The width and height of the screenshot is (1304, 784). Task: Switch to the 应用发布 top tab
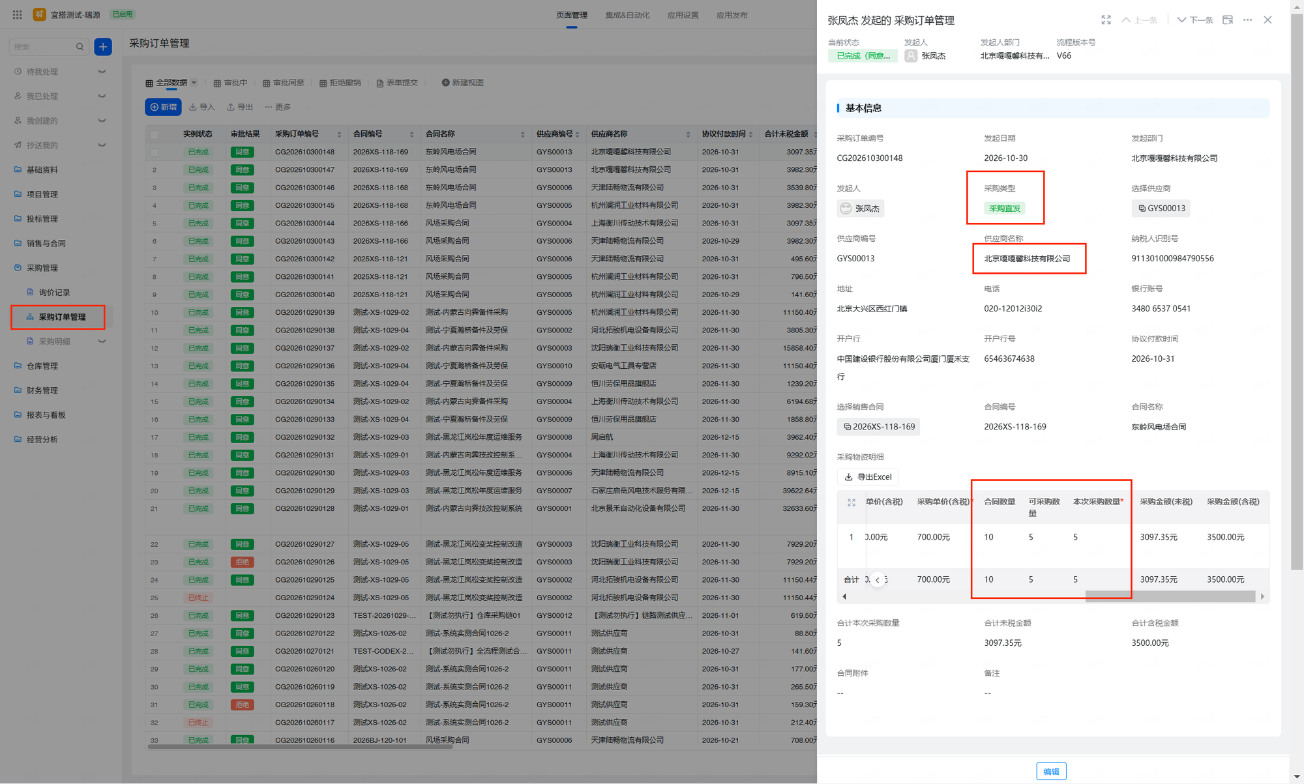pos(732,15)
